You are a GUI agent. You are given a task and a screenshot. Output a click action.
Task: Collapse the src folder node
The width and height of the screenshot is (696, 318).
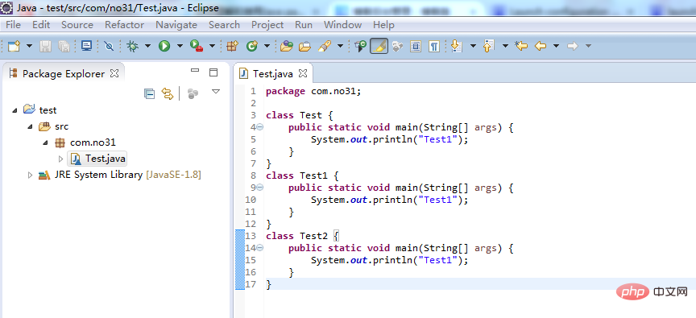pyautogui.click(x=30, y=126)
